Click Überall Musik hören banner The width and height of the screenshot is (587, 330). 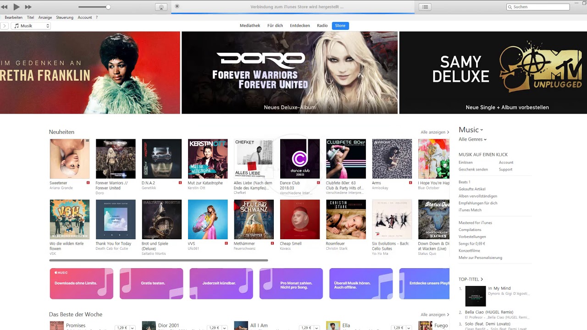click(x=361, y=284)
